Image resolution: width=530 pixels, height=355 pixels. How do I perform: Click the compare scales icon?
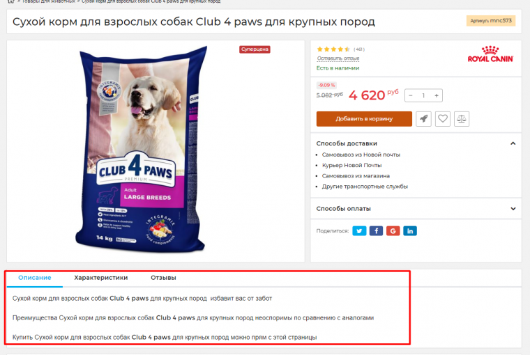tap(462, 119)
